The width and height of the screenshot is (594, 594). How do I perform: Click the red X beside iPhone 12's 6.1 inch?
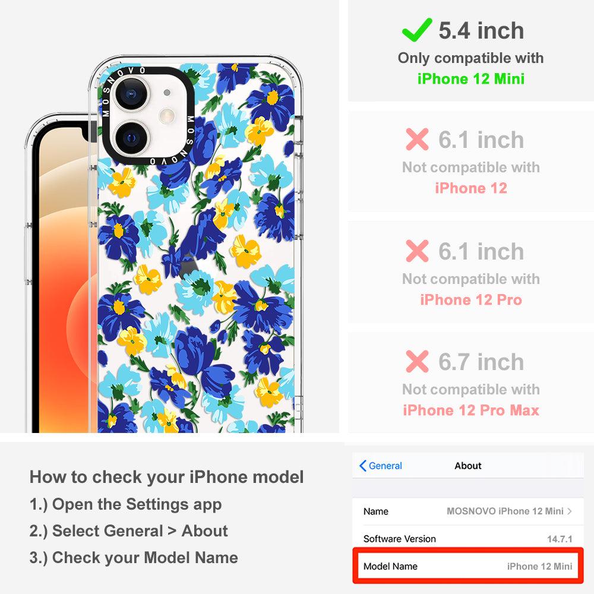point(417,140)
